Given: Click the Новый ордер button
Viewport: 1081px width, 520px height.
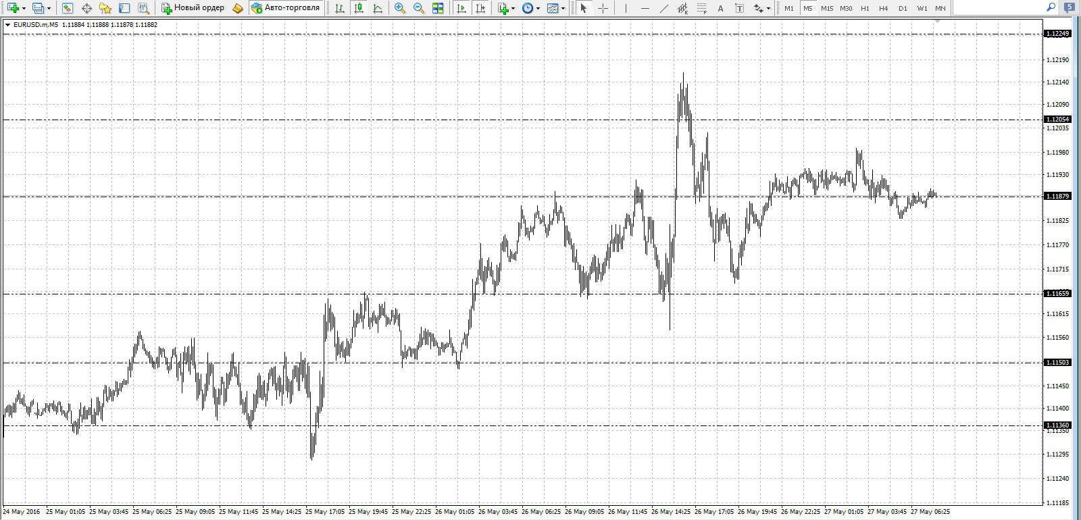Looking at the screenshot, I should 193,8.
